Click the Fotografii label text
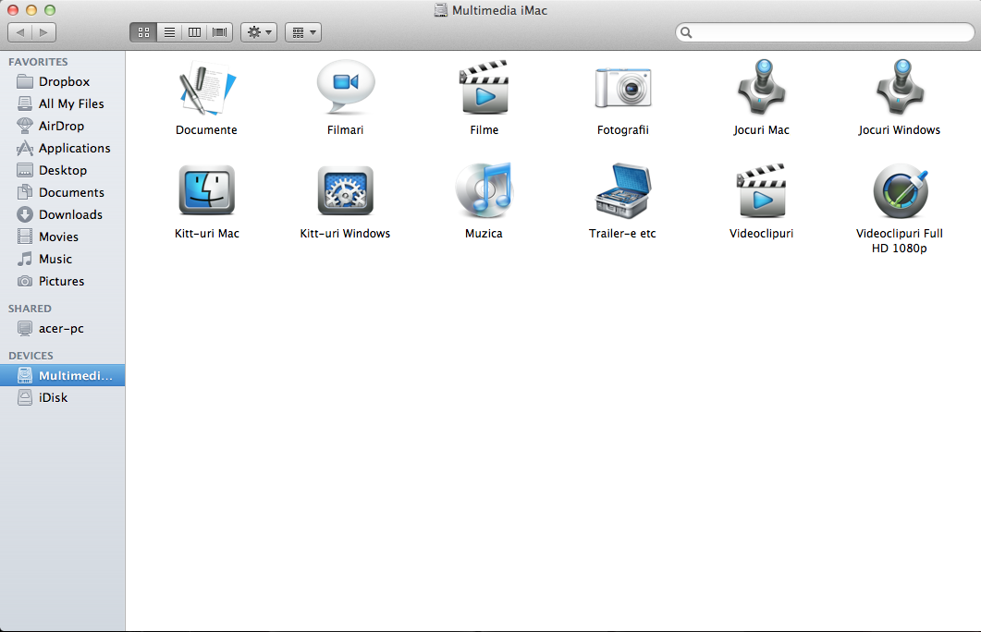 [622, 130]
